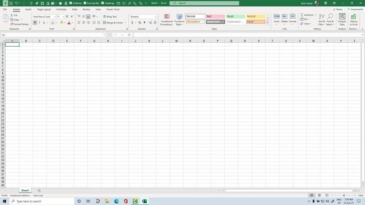Switch to the Data tab
Image resolution: width=365 pixels, height=205 pixels.
(x=75, y=9)
